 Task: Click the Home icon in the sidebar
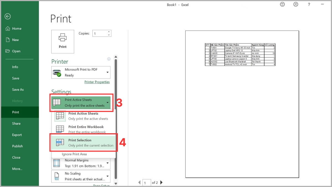coord(7,28)
